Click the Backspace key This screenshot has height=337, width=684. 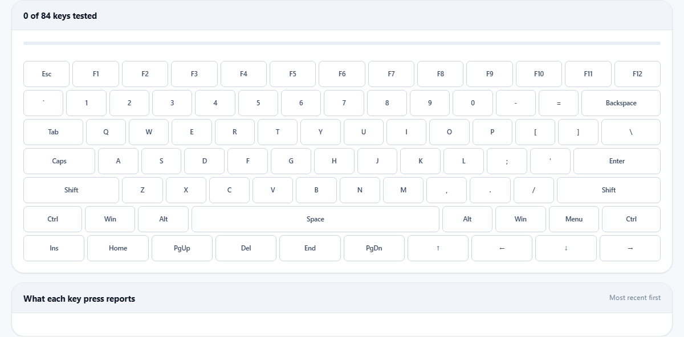click(621, 103)
